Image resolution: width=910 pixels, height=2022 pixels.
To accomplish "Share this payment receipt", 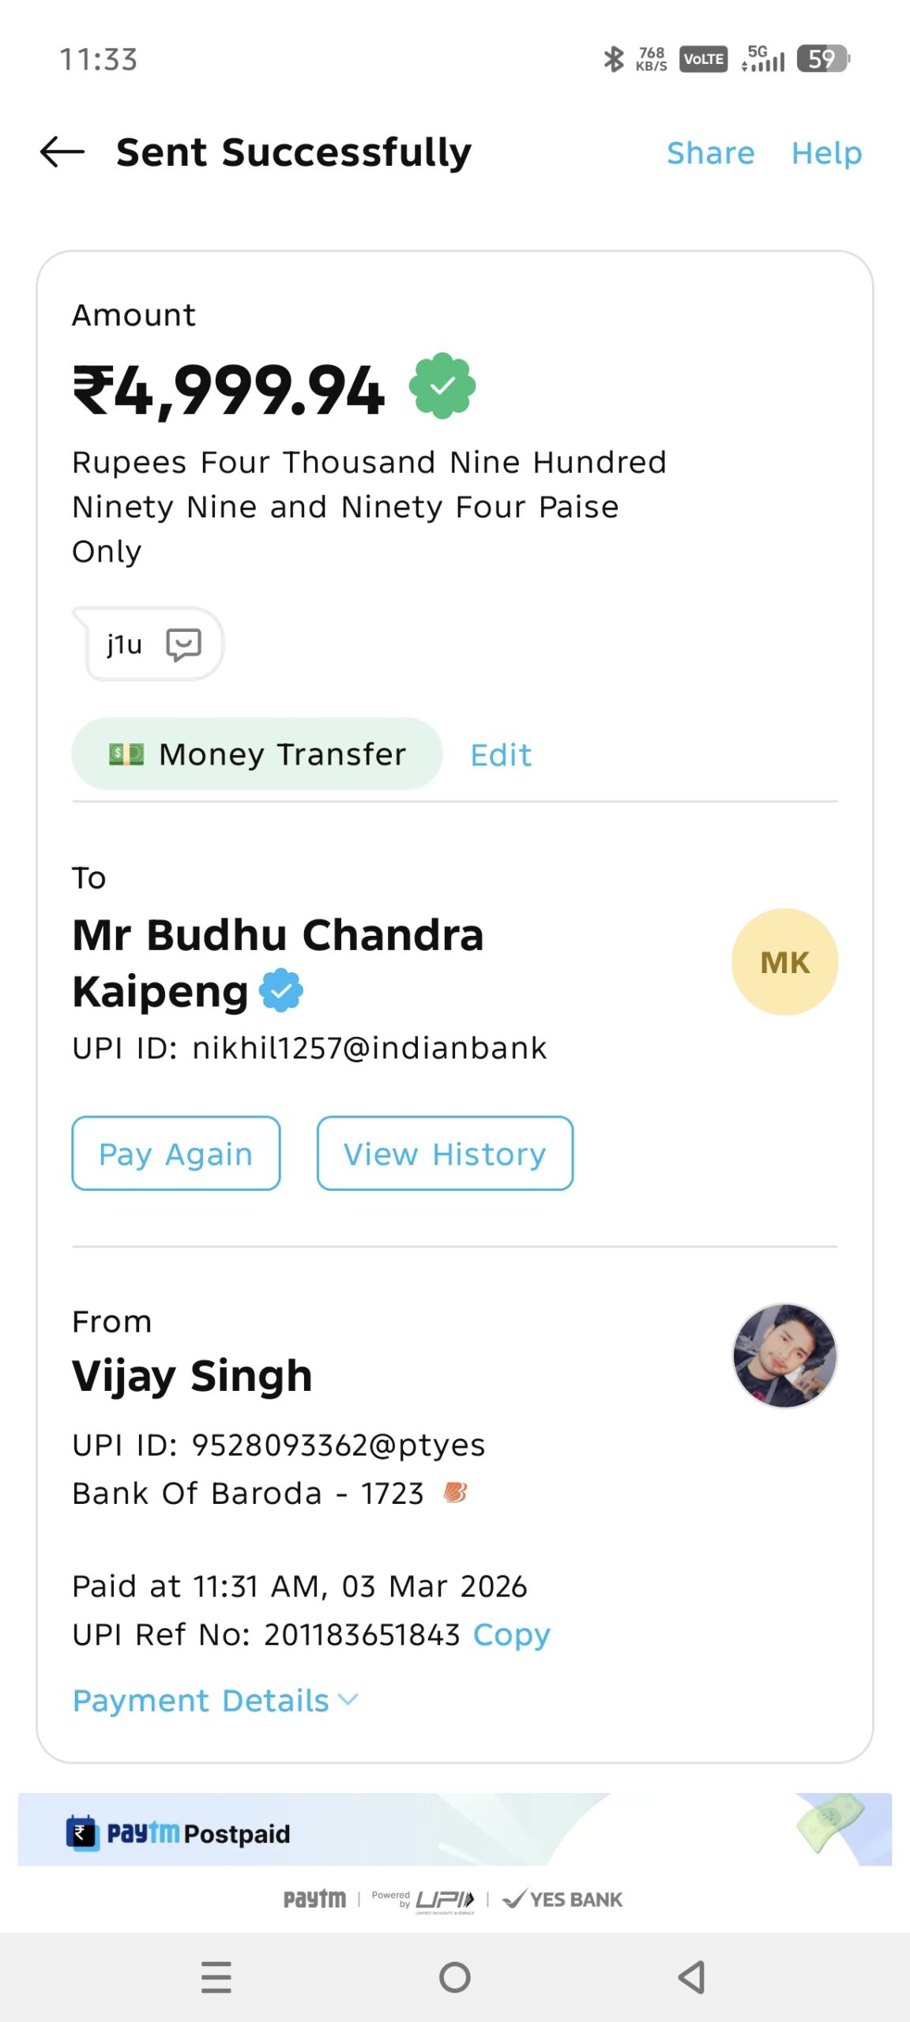I will [x=710, y=152].
